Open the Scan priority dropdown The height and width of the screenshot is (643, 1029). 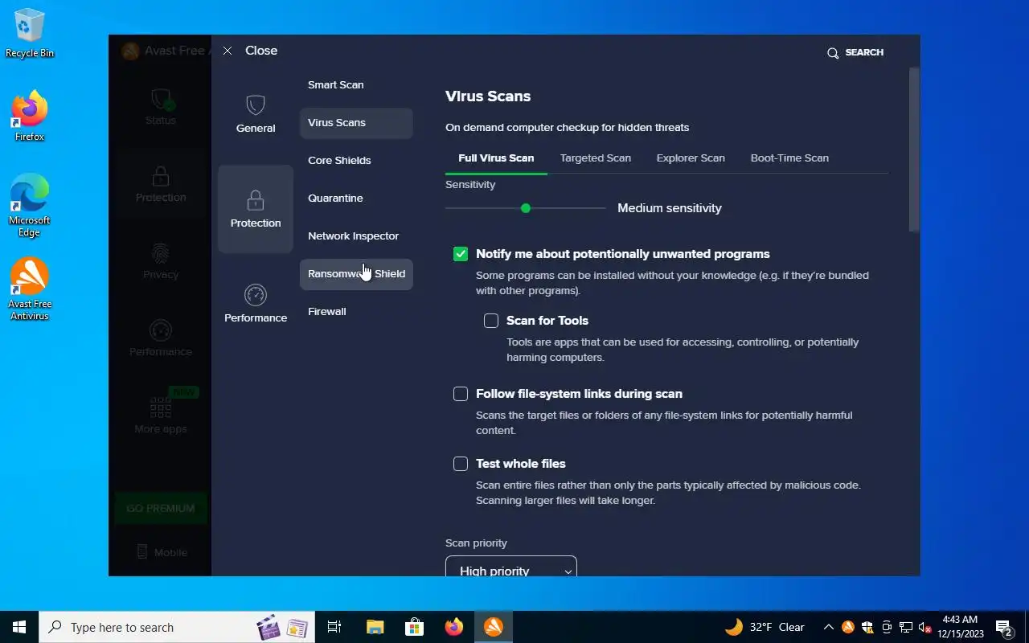pyautogui.click(x=511, y=566)
